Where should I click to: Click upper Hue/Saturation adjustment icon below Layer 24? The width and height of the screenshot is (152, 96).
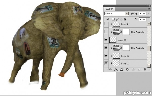[116, 32]
